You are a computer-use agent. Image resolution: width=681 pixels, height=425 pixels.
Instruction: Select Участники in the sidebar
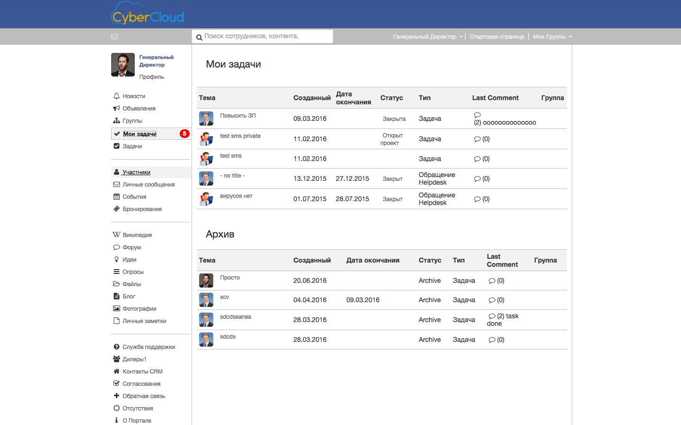(136, 172)
